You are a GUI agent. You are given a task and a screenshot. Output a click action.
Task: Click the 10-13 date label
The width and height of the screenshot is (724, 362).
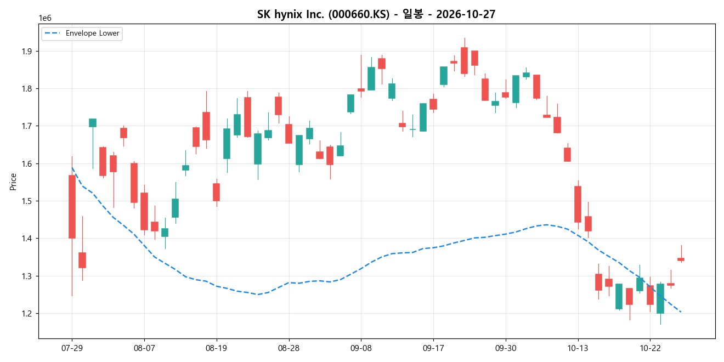click(578, 348)
